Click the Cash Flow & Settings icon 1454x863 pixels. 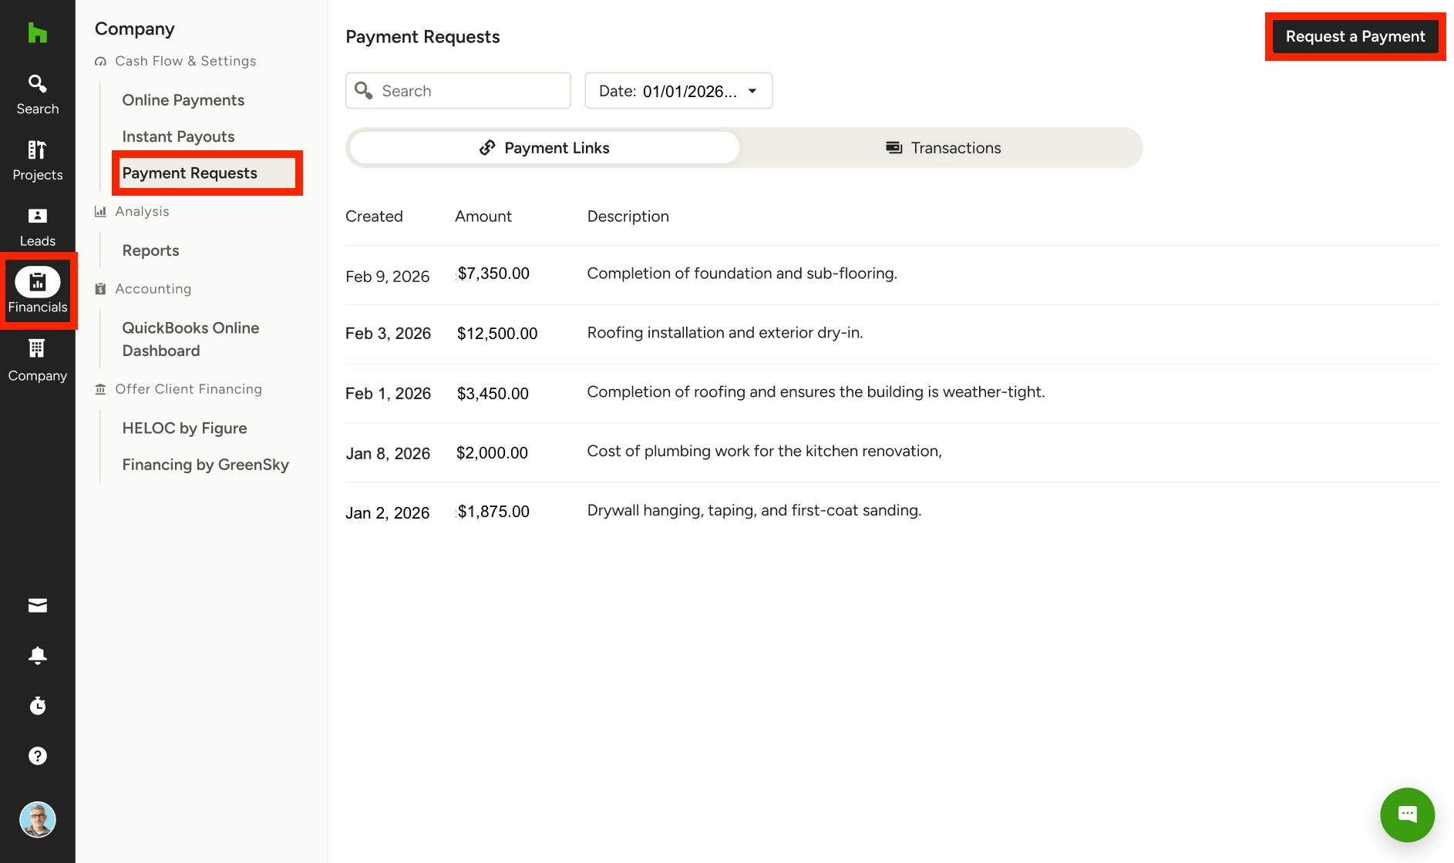(100, 61)
